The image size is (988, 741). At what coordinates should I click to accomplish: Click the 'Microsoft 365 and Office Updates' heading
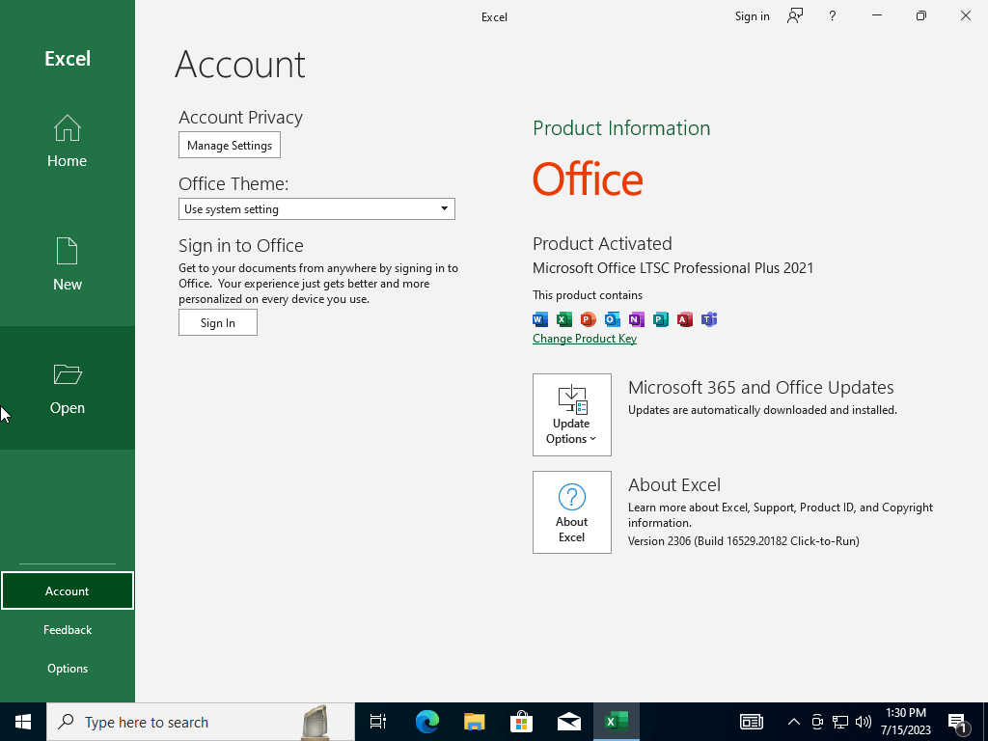click(x=761, y=388)
